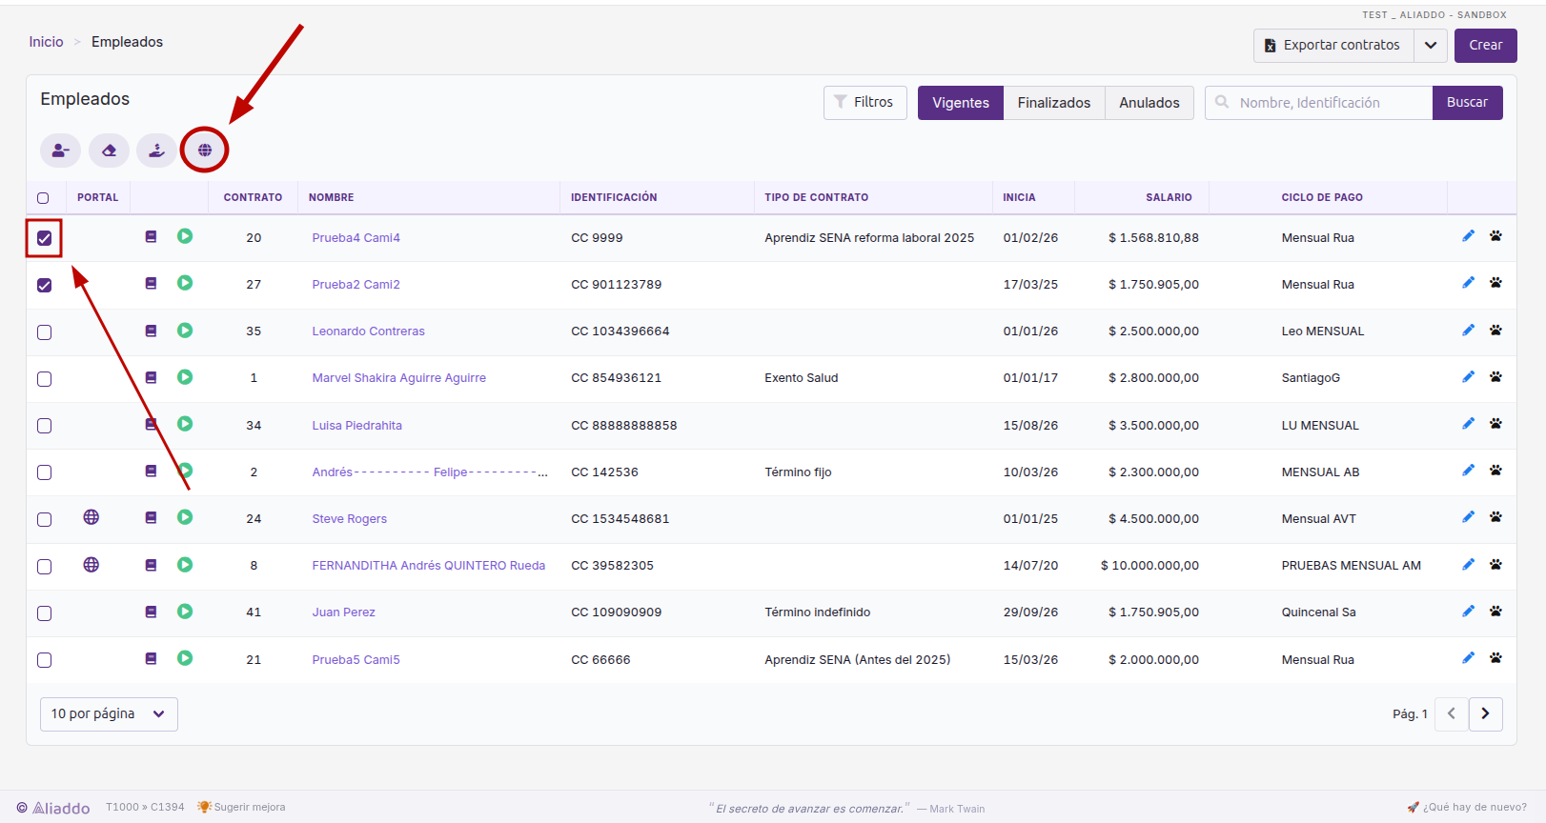Check the checkbox for Juan Perez row

point(44,613)
